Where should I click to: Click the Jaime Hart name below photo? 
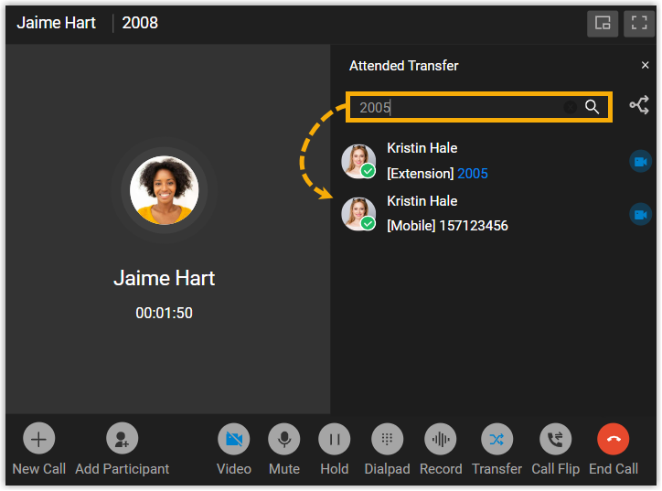pyautogui.click(x=165, y=278)
